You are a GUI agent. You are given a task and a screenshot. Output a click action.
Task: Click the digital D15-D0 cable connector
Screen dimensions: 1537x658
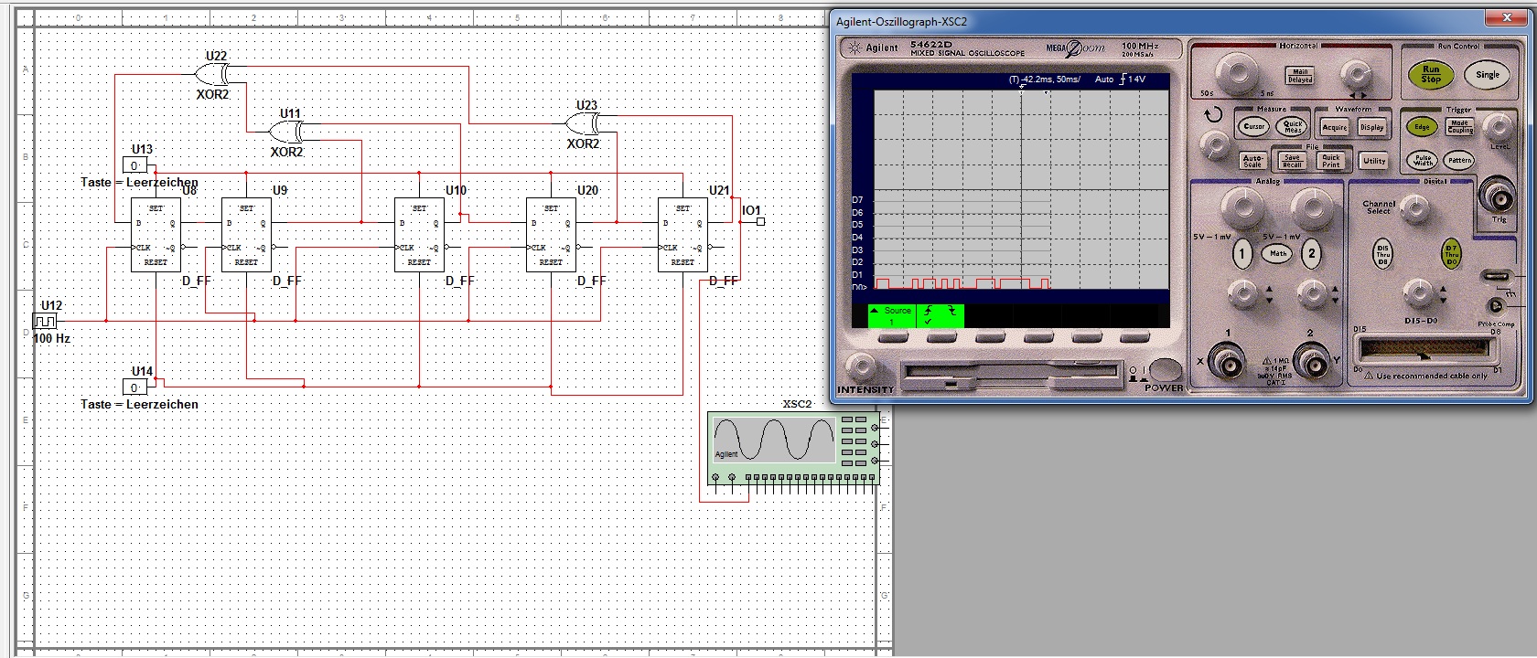[1425, 348]
